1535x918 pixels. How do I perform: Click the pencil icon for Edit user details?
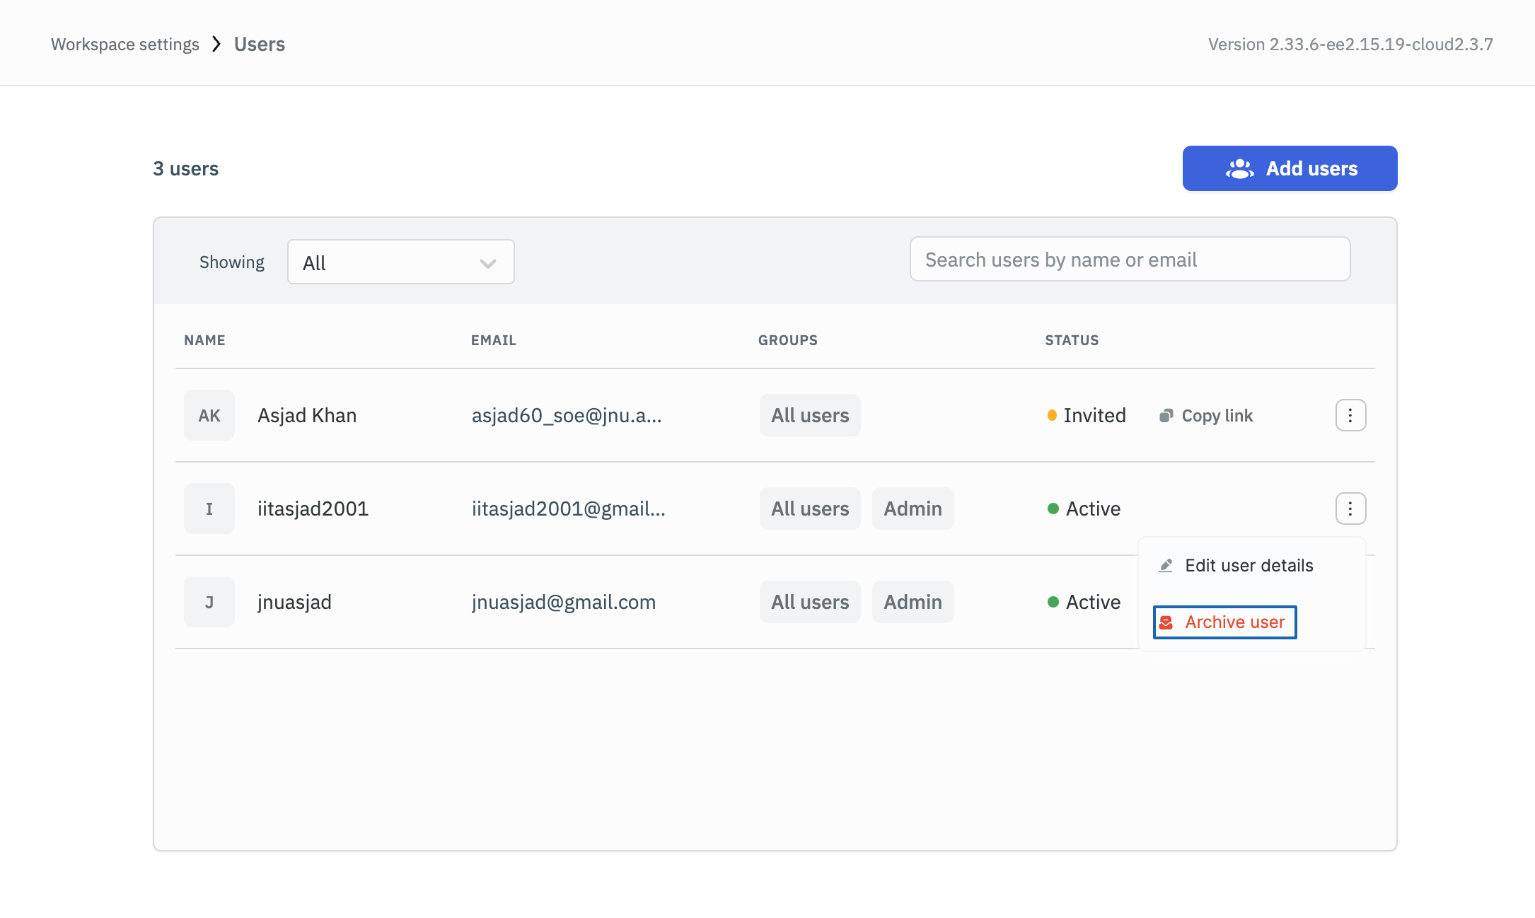1166,566
